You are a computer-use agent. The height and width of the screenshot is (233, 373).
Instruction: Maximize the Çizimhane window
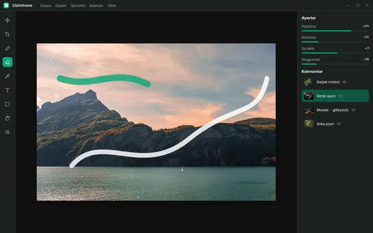(x=358, y=5)
